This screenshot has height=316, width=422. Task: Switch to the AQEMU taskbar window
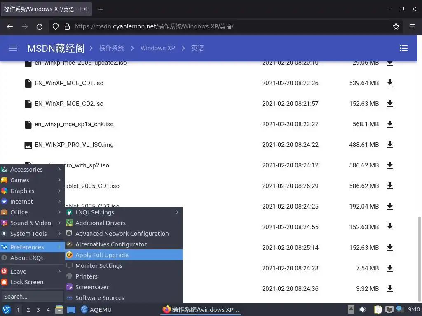click(96, 309)
